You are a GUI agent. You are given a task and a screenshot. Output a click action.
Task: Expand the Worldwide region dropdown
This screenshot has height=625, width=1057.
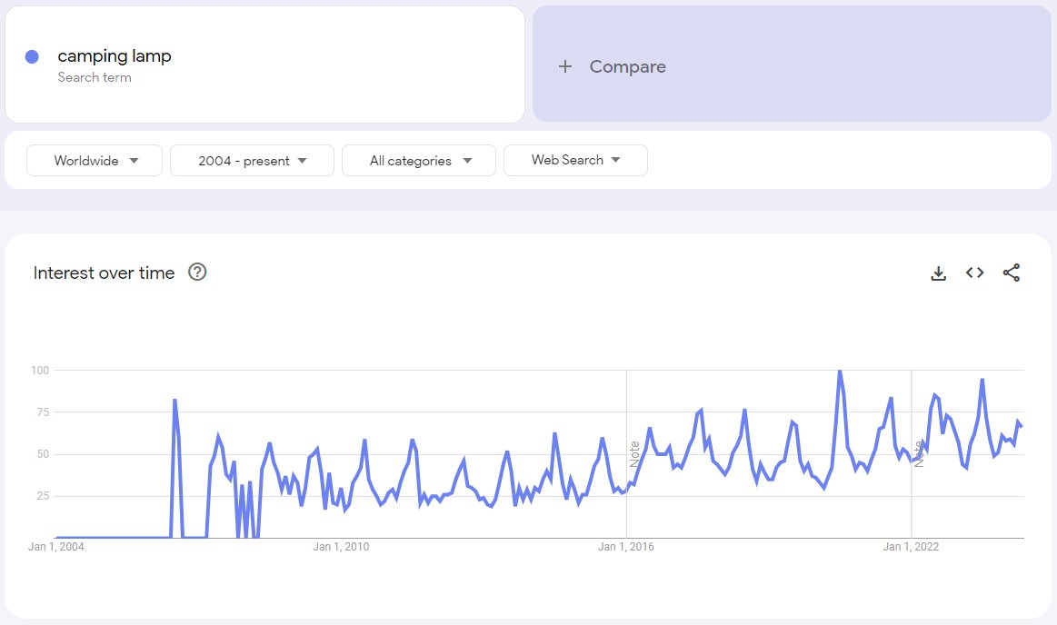(95, 161)
